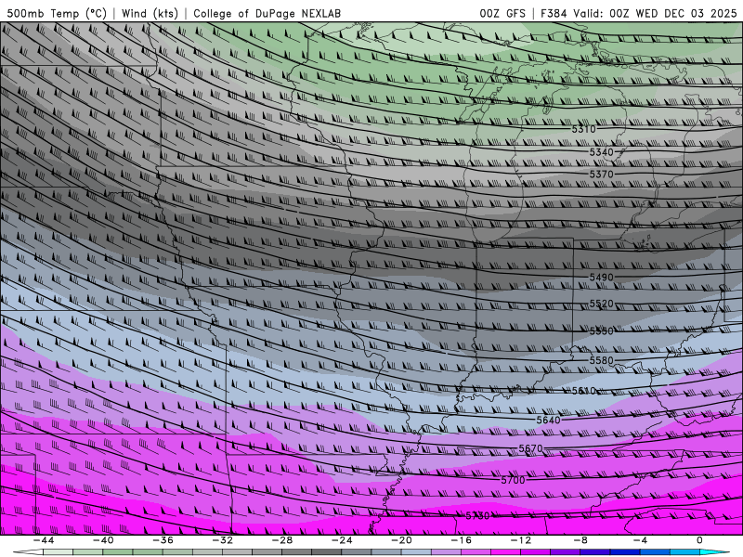Click the 0 colorbar temperature label
This screenshot has height=557, width=743.
pyautogui.click(x=700, y=540)
